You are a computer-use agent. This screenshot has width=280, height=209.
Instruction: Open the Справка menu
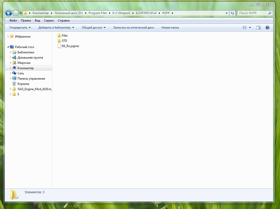pyautogui.click(x=64, y=21)
